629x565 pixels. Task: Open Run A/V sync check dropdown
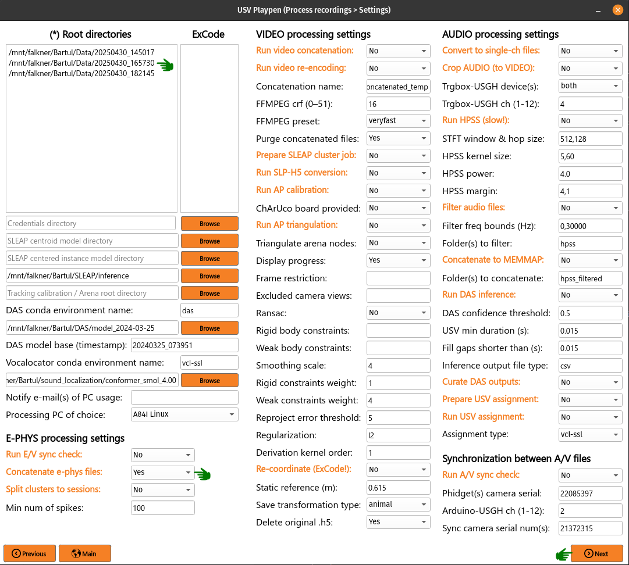pos(590,475)
